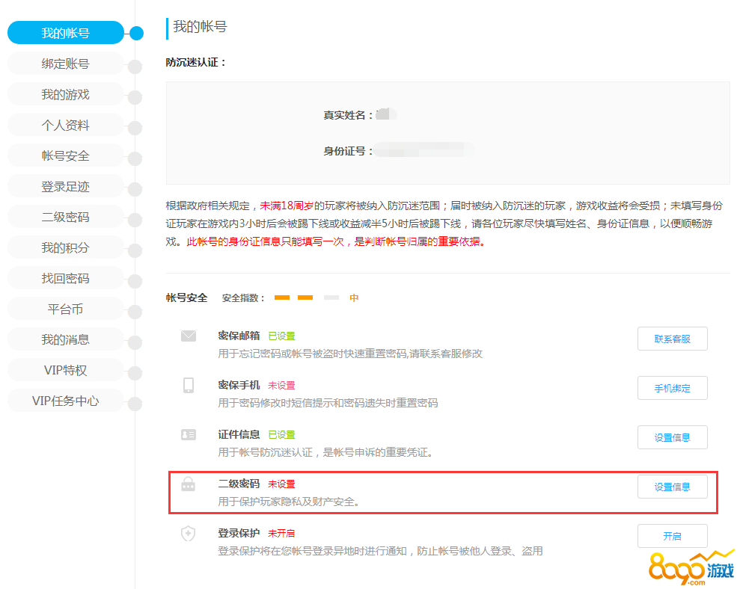
Task: Select 帐号安全 from the left menu
Action: point(65,156)
